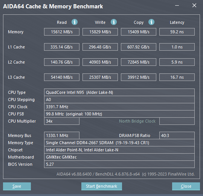Click the Memory Latency value box
203x196 pixels.
coord(177,32)
